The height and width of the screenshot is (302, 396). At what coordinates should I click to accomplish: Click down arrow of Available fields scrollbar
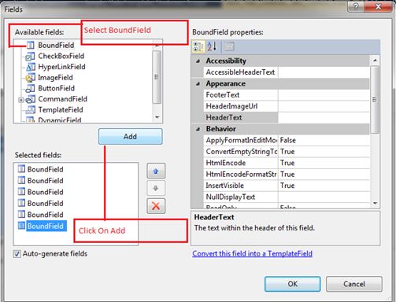[157, 117]
